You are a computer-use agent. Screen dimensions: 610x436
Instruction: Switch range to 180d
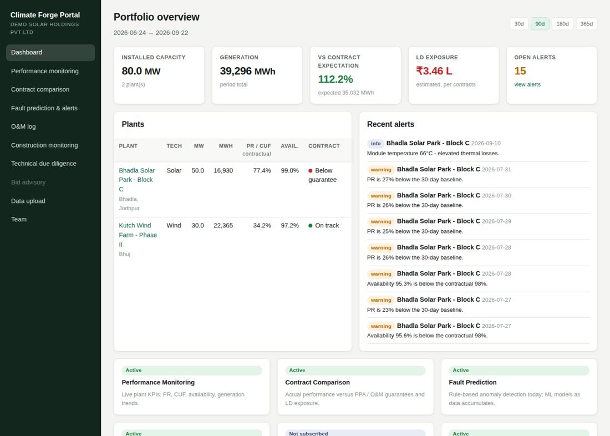(562, 24)
